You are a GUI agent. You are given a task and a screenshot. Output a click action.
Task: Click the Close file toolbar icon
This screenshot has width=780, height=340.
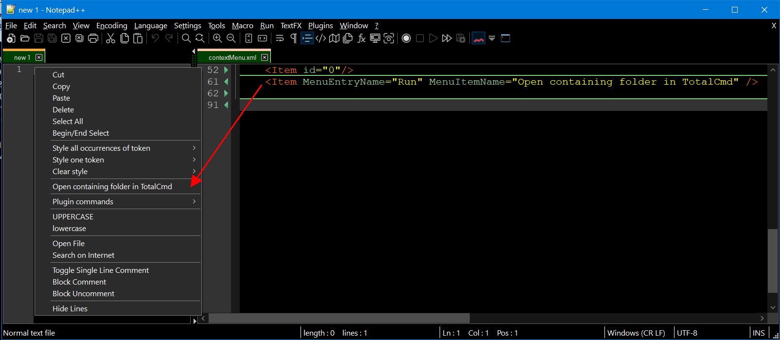tap(66, 38)
